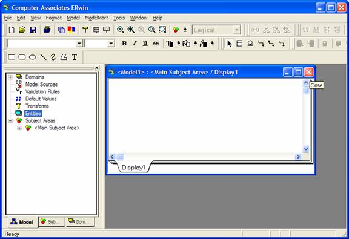
Task: Toggle Italic formatting button
Action: click(135, 44)
